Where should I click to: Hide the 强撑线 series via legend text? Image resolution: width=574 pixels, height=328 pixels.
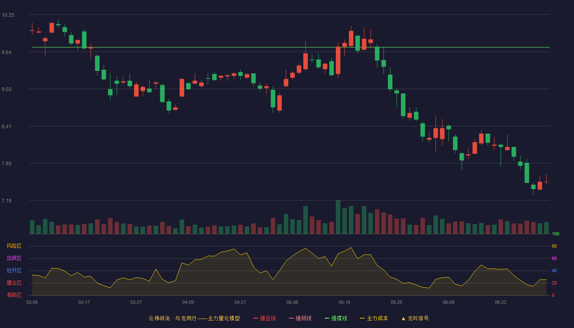coord(339,318)
